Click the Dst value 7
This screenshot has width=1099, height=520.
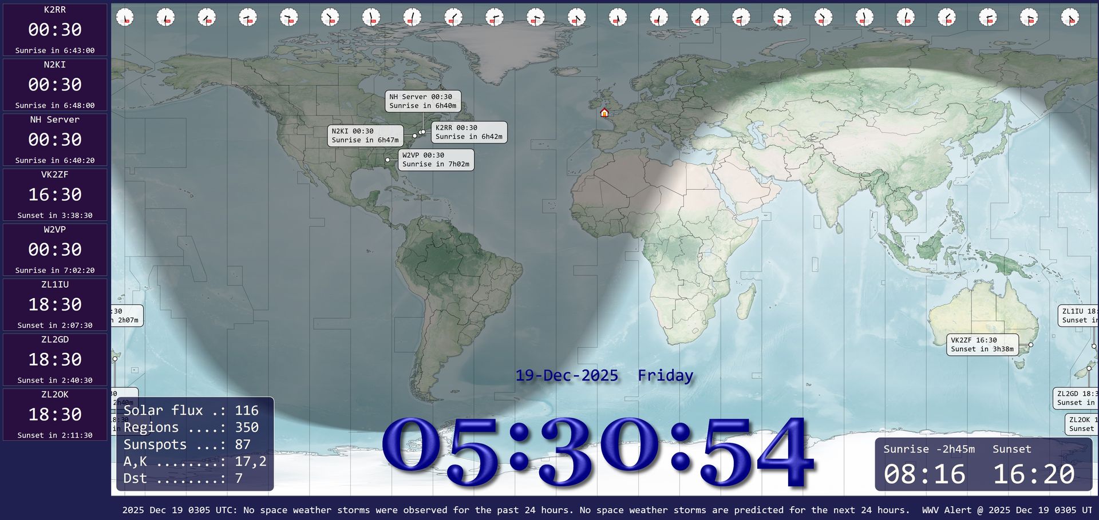(x=239, y=478)
